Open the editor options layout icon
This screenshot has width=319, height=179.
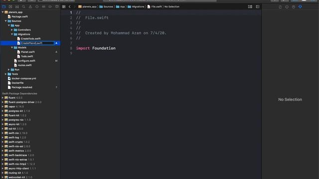coord(250,6)
